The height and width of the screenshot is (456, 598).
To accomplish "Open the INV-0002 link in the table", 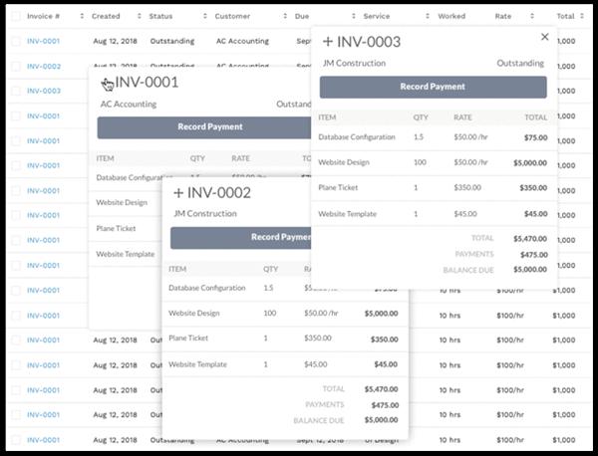I will click(43, 67).
